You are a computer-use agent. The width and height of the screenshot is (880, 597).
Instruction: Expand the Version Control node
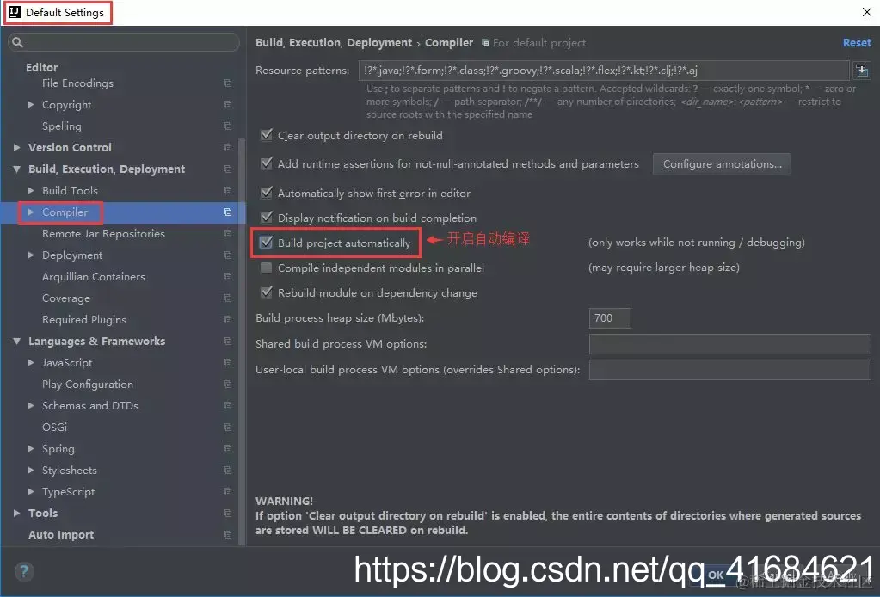pyautogui.click(x=17, y=148)
